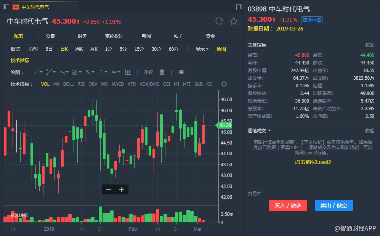The height and width of the screenshot is (236, 380).
Task: Toggle BOLL indicator
Action: pos(68,84)
